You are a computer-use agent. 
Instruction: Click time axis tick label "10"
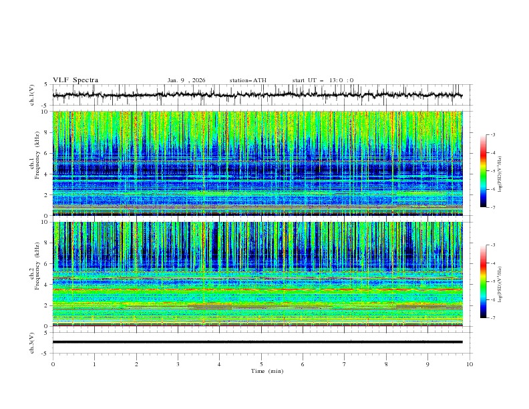[x=470, y=364]
